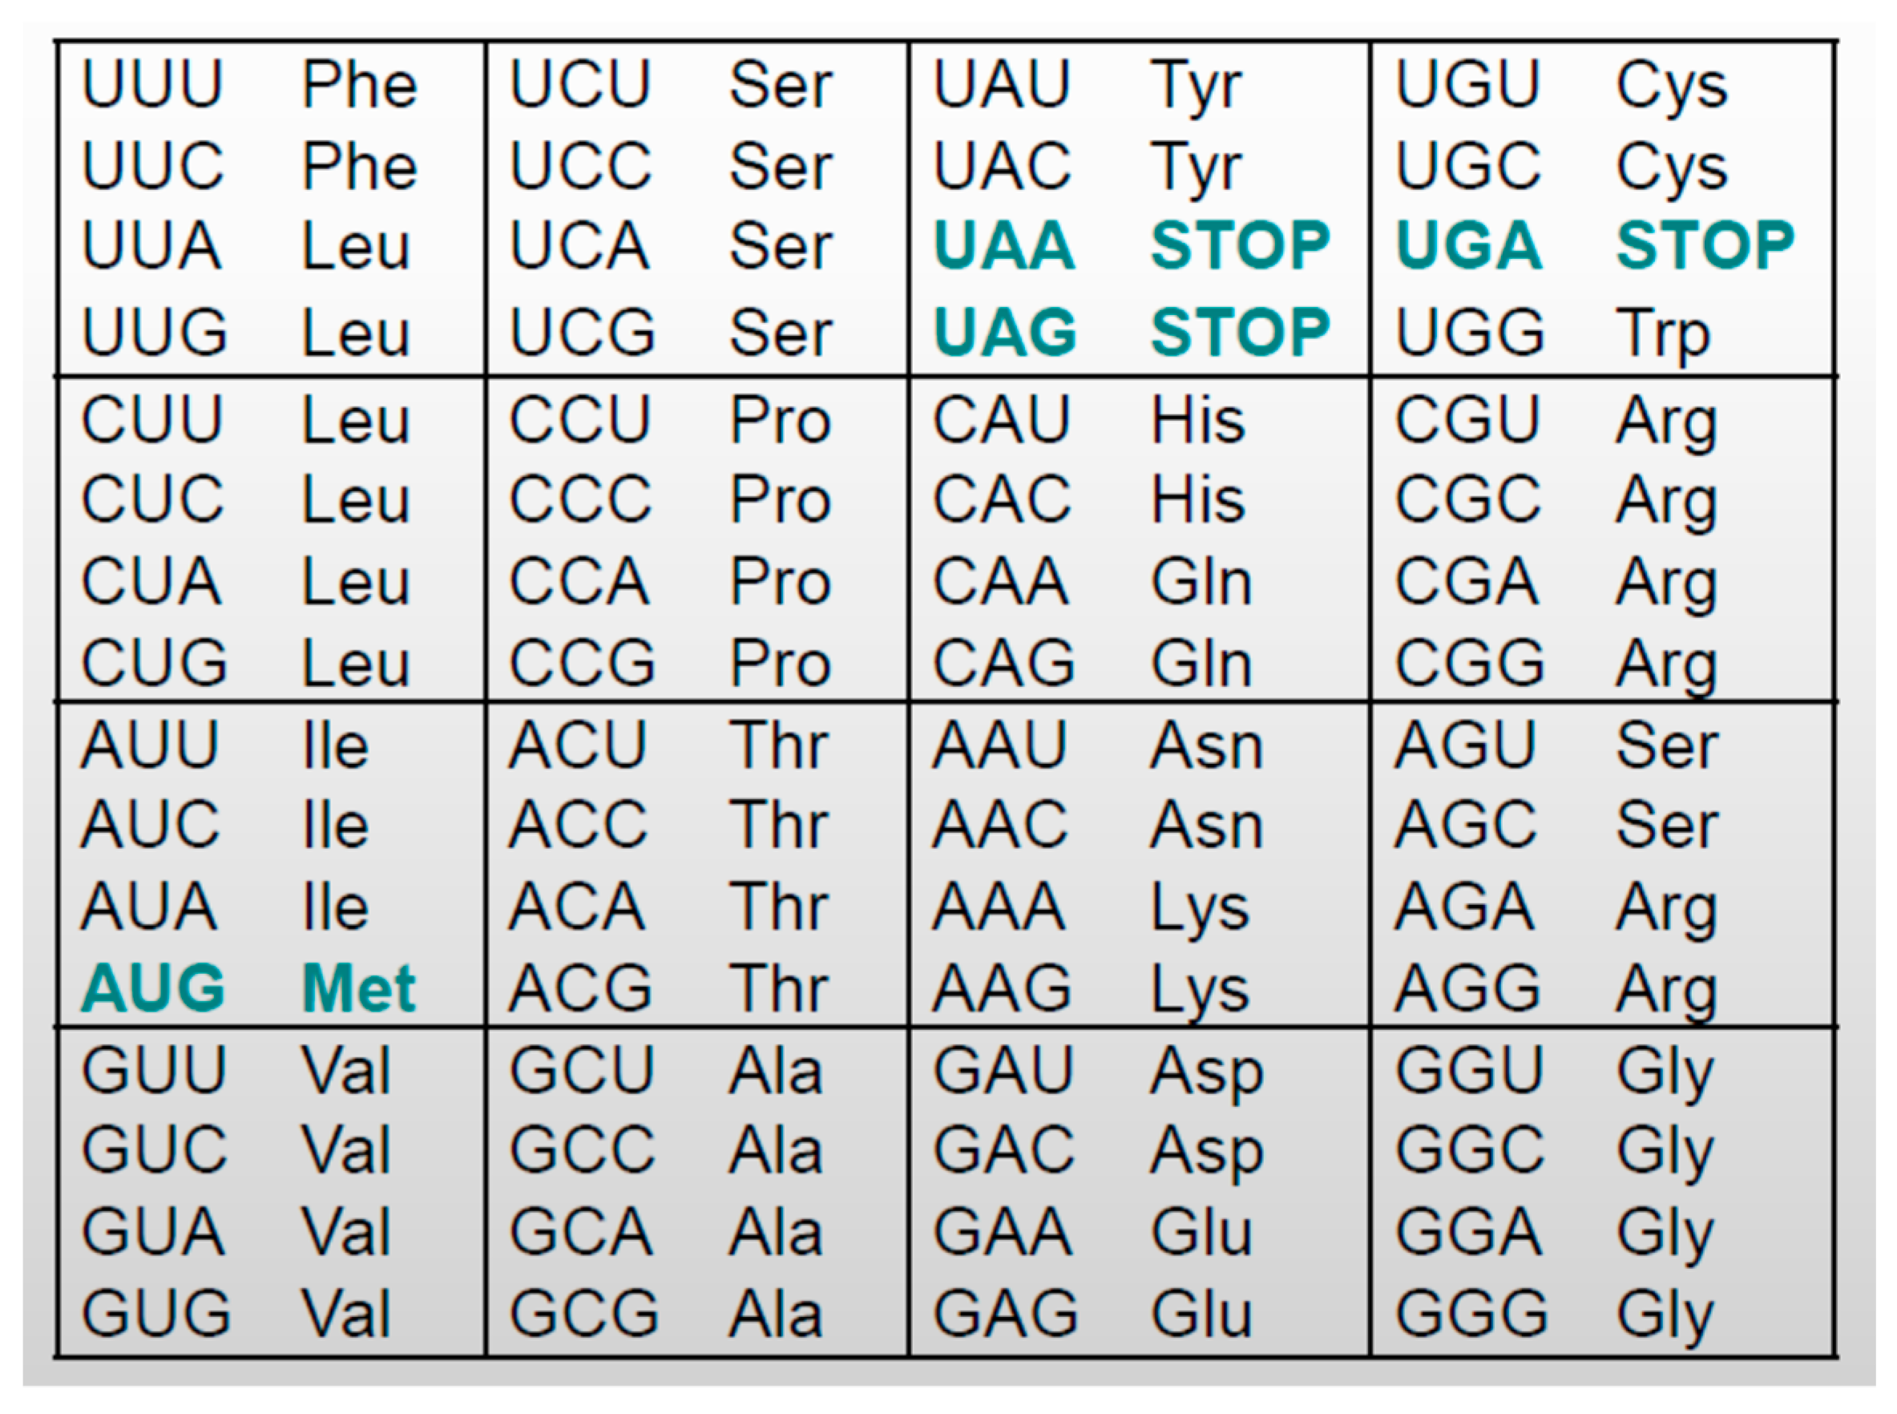Click the Gln label beside CAG
Image resolution: width=1897 pixels, height=1414 pixels.
click(x=1201, y=664)
